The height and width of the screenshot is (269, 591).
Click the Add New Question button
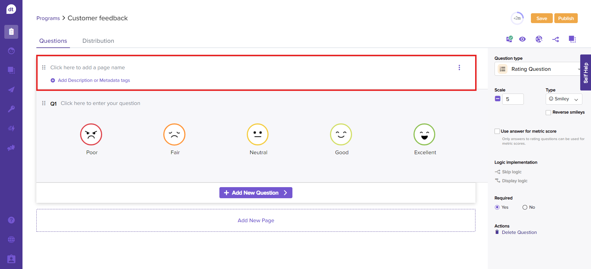pyautogui.click(x=255, y=193)
